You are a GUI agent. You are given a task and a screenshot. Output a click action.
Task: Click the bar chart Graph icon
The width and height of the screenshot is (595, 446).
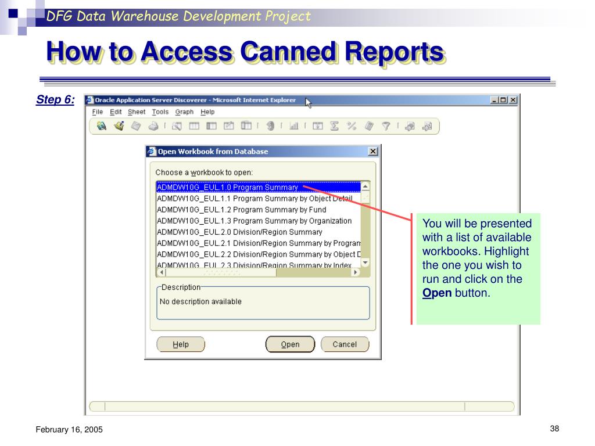293,126
